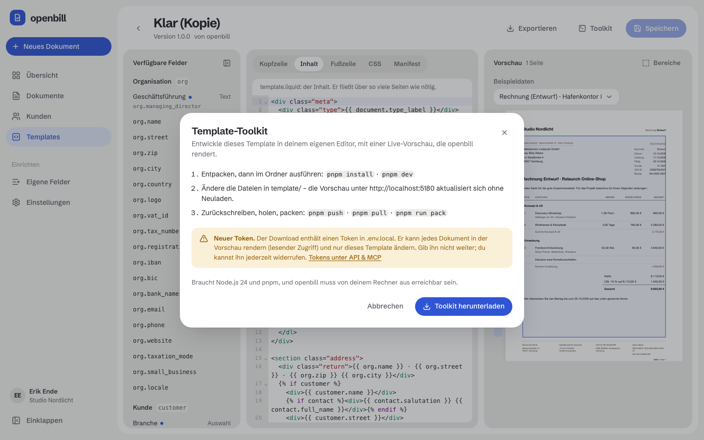This screenshot has height=440, width=704.
Task: Open the Übersicht dashboard icon
Action: (16, 75)
